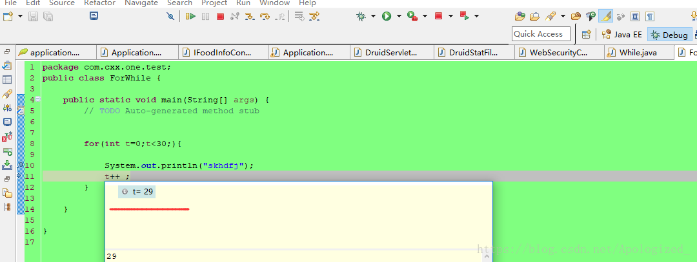697x262 pixels.
Task: Toggle the highlighted Mark Occurrences pen icon
Action: [605, 16]
